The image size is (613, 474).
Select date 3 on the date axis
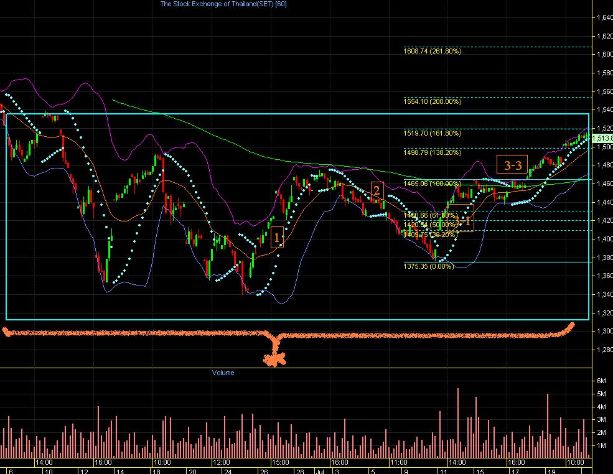337,472
